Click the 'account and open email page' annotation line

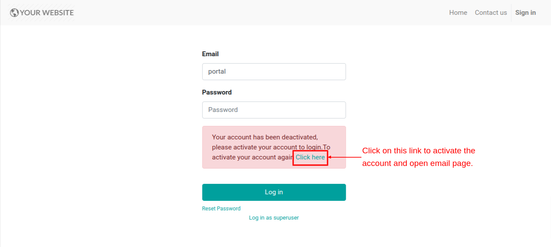(417, 164)
